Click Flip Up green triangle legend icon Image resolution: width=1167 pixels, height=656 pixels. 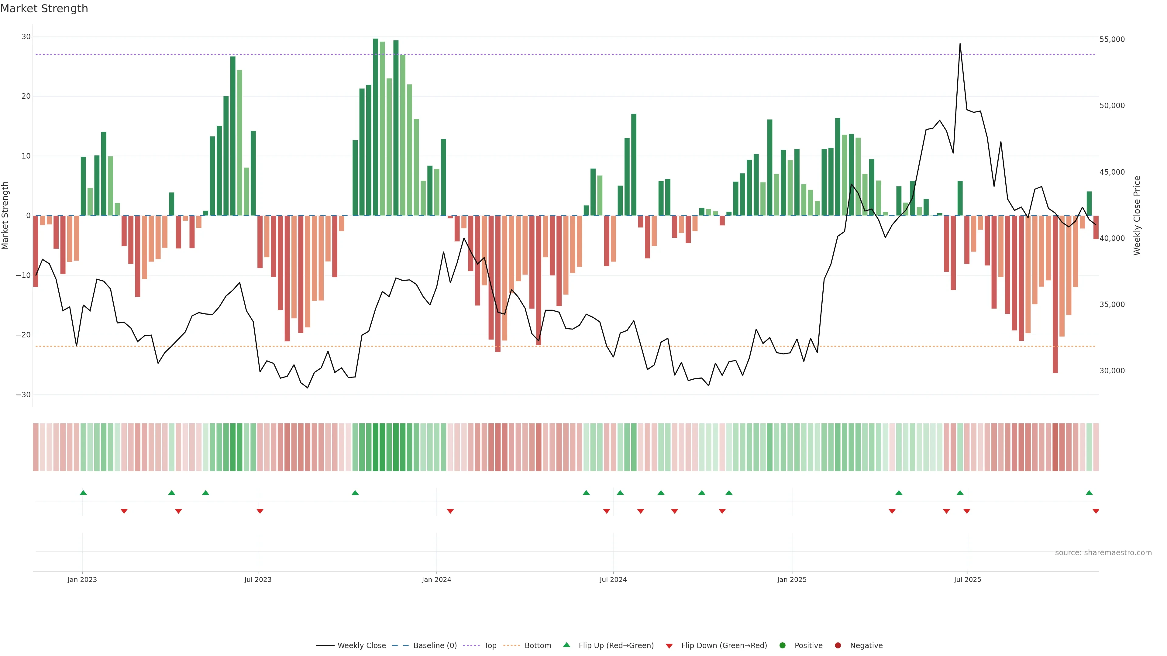(x=566, y=645)
